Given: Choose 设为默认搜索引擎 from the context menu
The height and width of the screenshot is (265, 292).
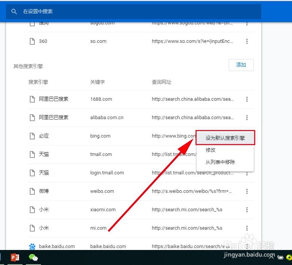Looking at the screenshot, I should coord(225,138).
